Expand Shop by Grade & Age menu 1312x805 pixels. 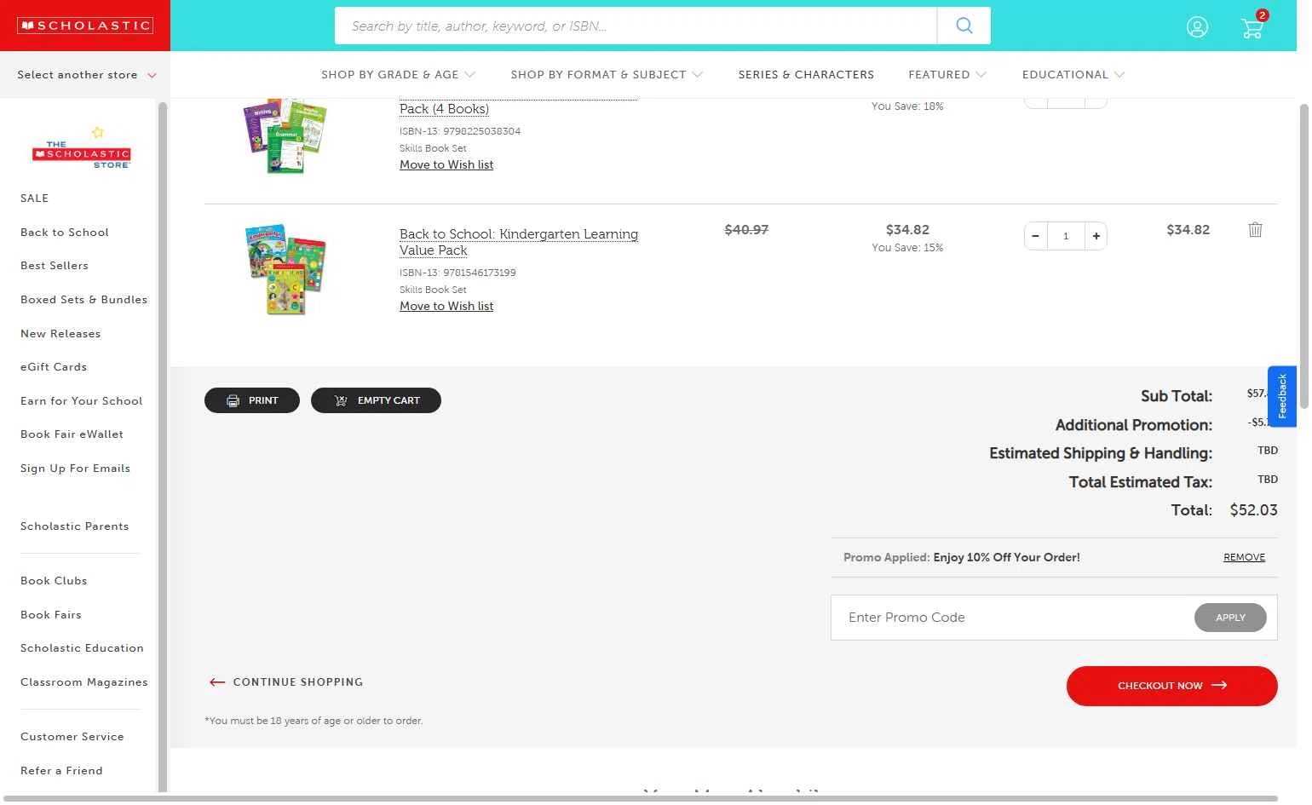pos(398,75)
